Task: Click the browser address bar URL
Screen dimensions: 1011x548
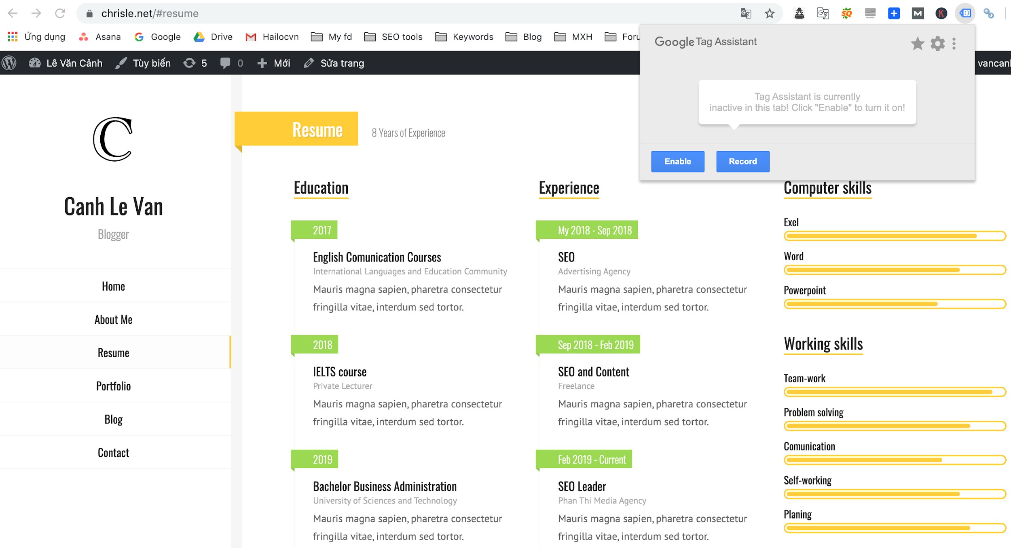Action: (150, 13)
